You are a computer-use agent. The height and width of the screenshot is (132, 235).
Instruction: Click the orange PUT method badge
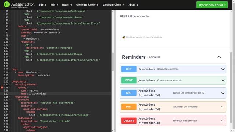pyautogui.click(x=129, y=107)
